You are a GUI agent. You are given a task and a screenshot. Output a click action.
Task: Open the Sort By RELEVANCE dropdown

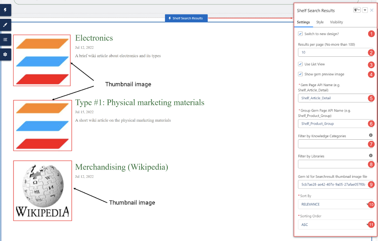click(x=335, y=204)
